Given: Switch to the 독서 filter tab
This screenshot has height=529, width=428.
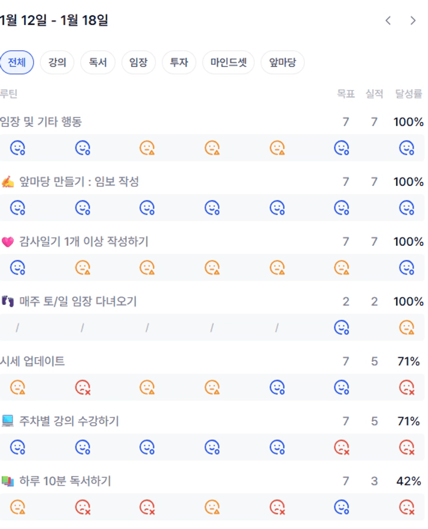Looking at the screenshot, I should (x=98, y=63).
